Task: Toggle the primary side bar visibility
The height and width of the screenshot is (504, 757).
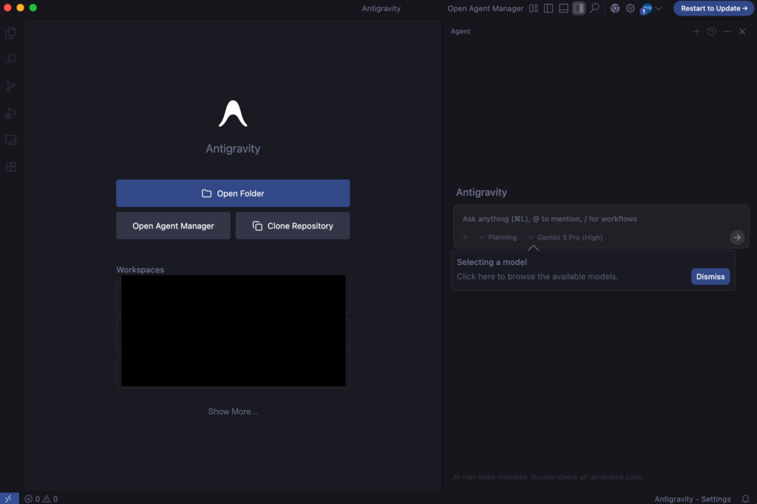Action: pyautogui.click(x=548, y=9)
